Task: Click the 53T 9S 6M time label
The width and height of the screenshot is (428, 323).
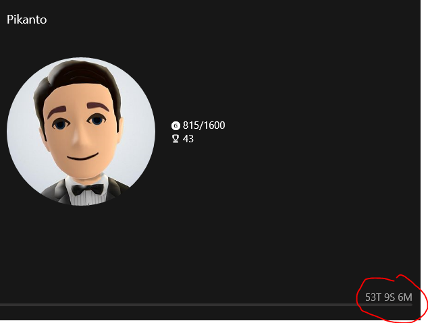Action: tap(389, 297)
